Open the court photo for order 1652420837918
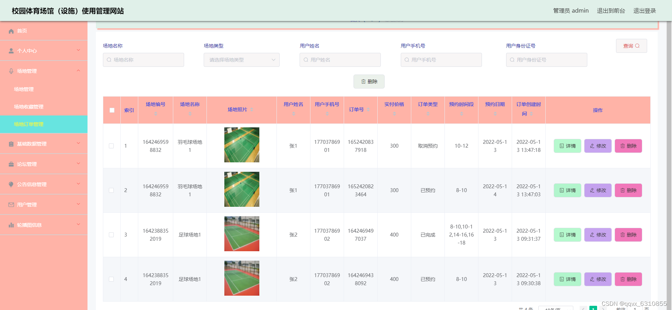672x310 pixels. coord(242,145)
